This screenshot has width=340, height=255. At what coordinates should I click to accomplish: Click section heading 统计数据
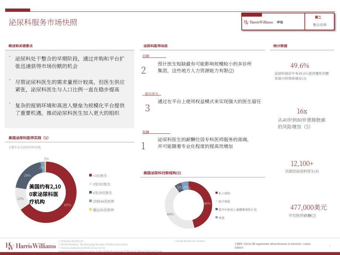click(x=280, y=46)
